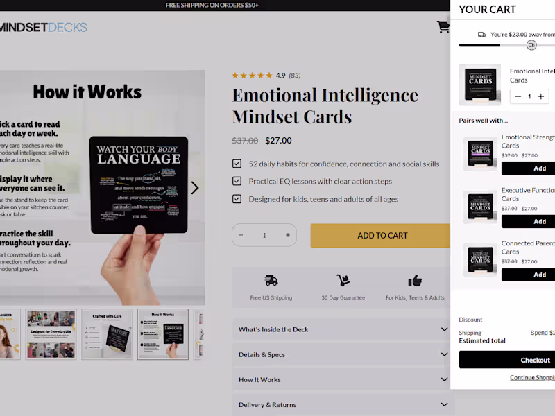Click the MINDSETDECKS logo

click(43, 27)
